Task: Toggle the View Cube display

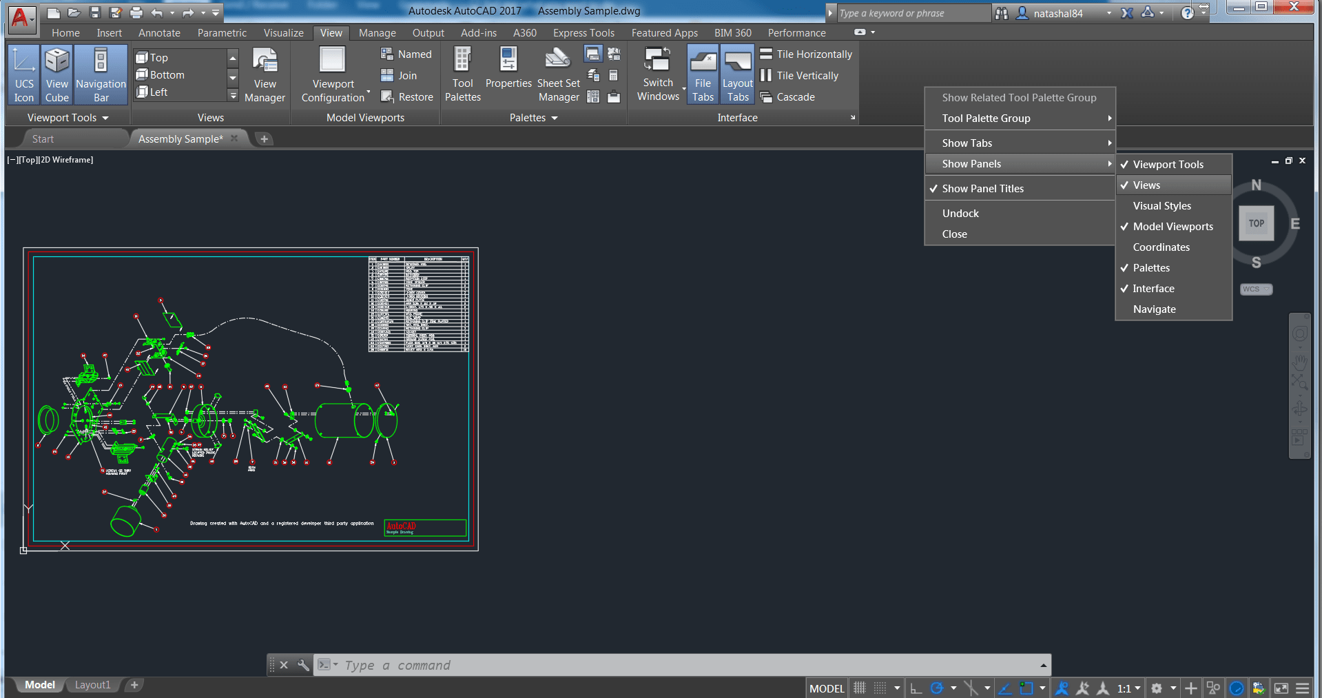Action: (57, 75)
